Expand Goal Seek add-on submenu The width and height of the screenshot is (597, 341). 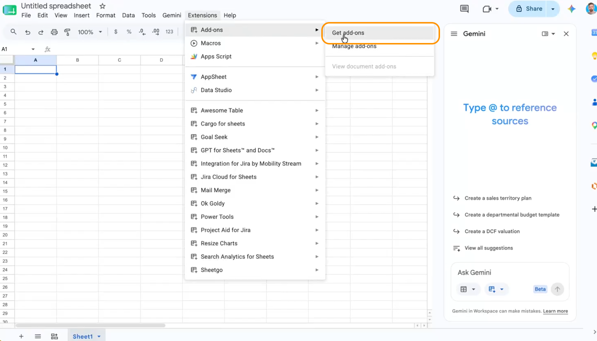255,137
